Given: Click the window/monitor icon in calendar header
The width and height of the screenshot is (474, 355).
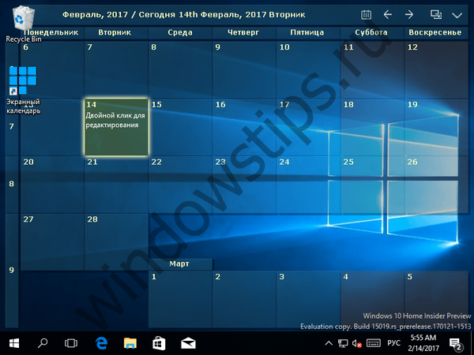Looking at the screenshot, I should pyautogui.click(x=436, y=14).
